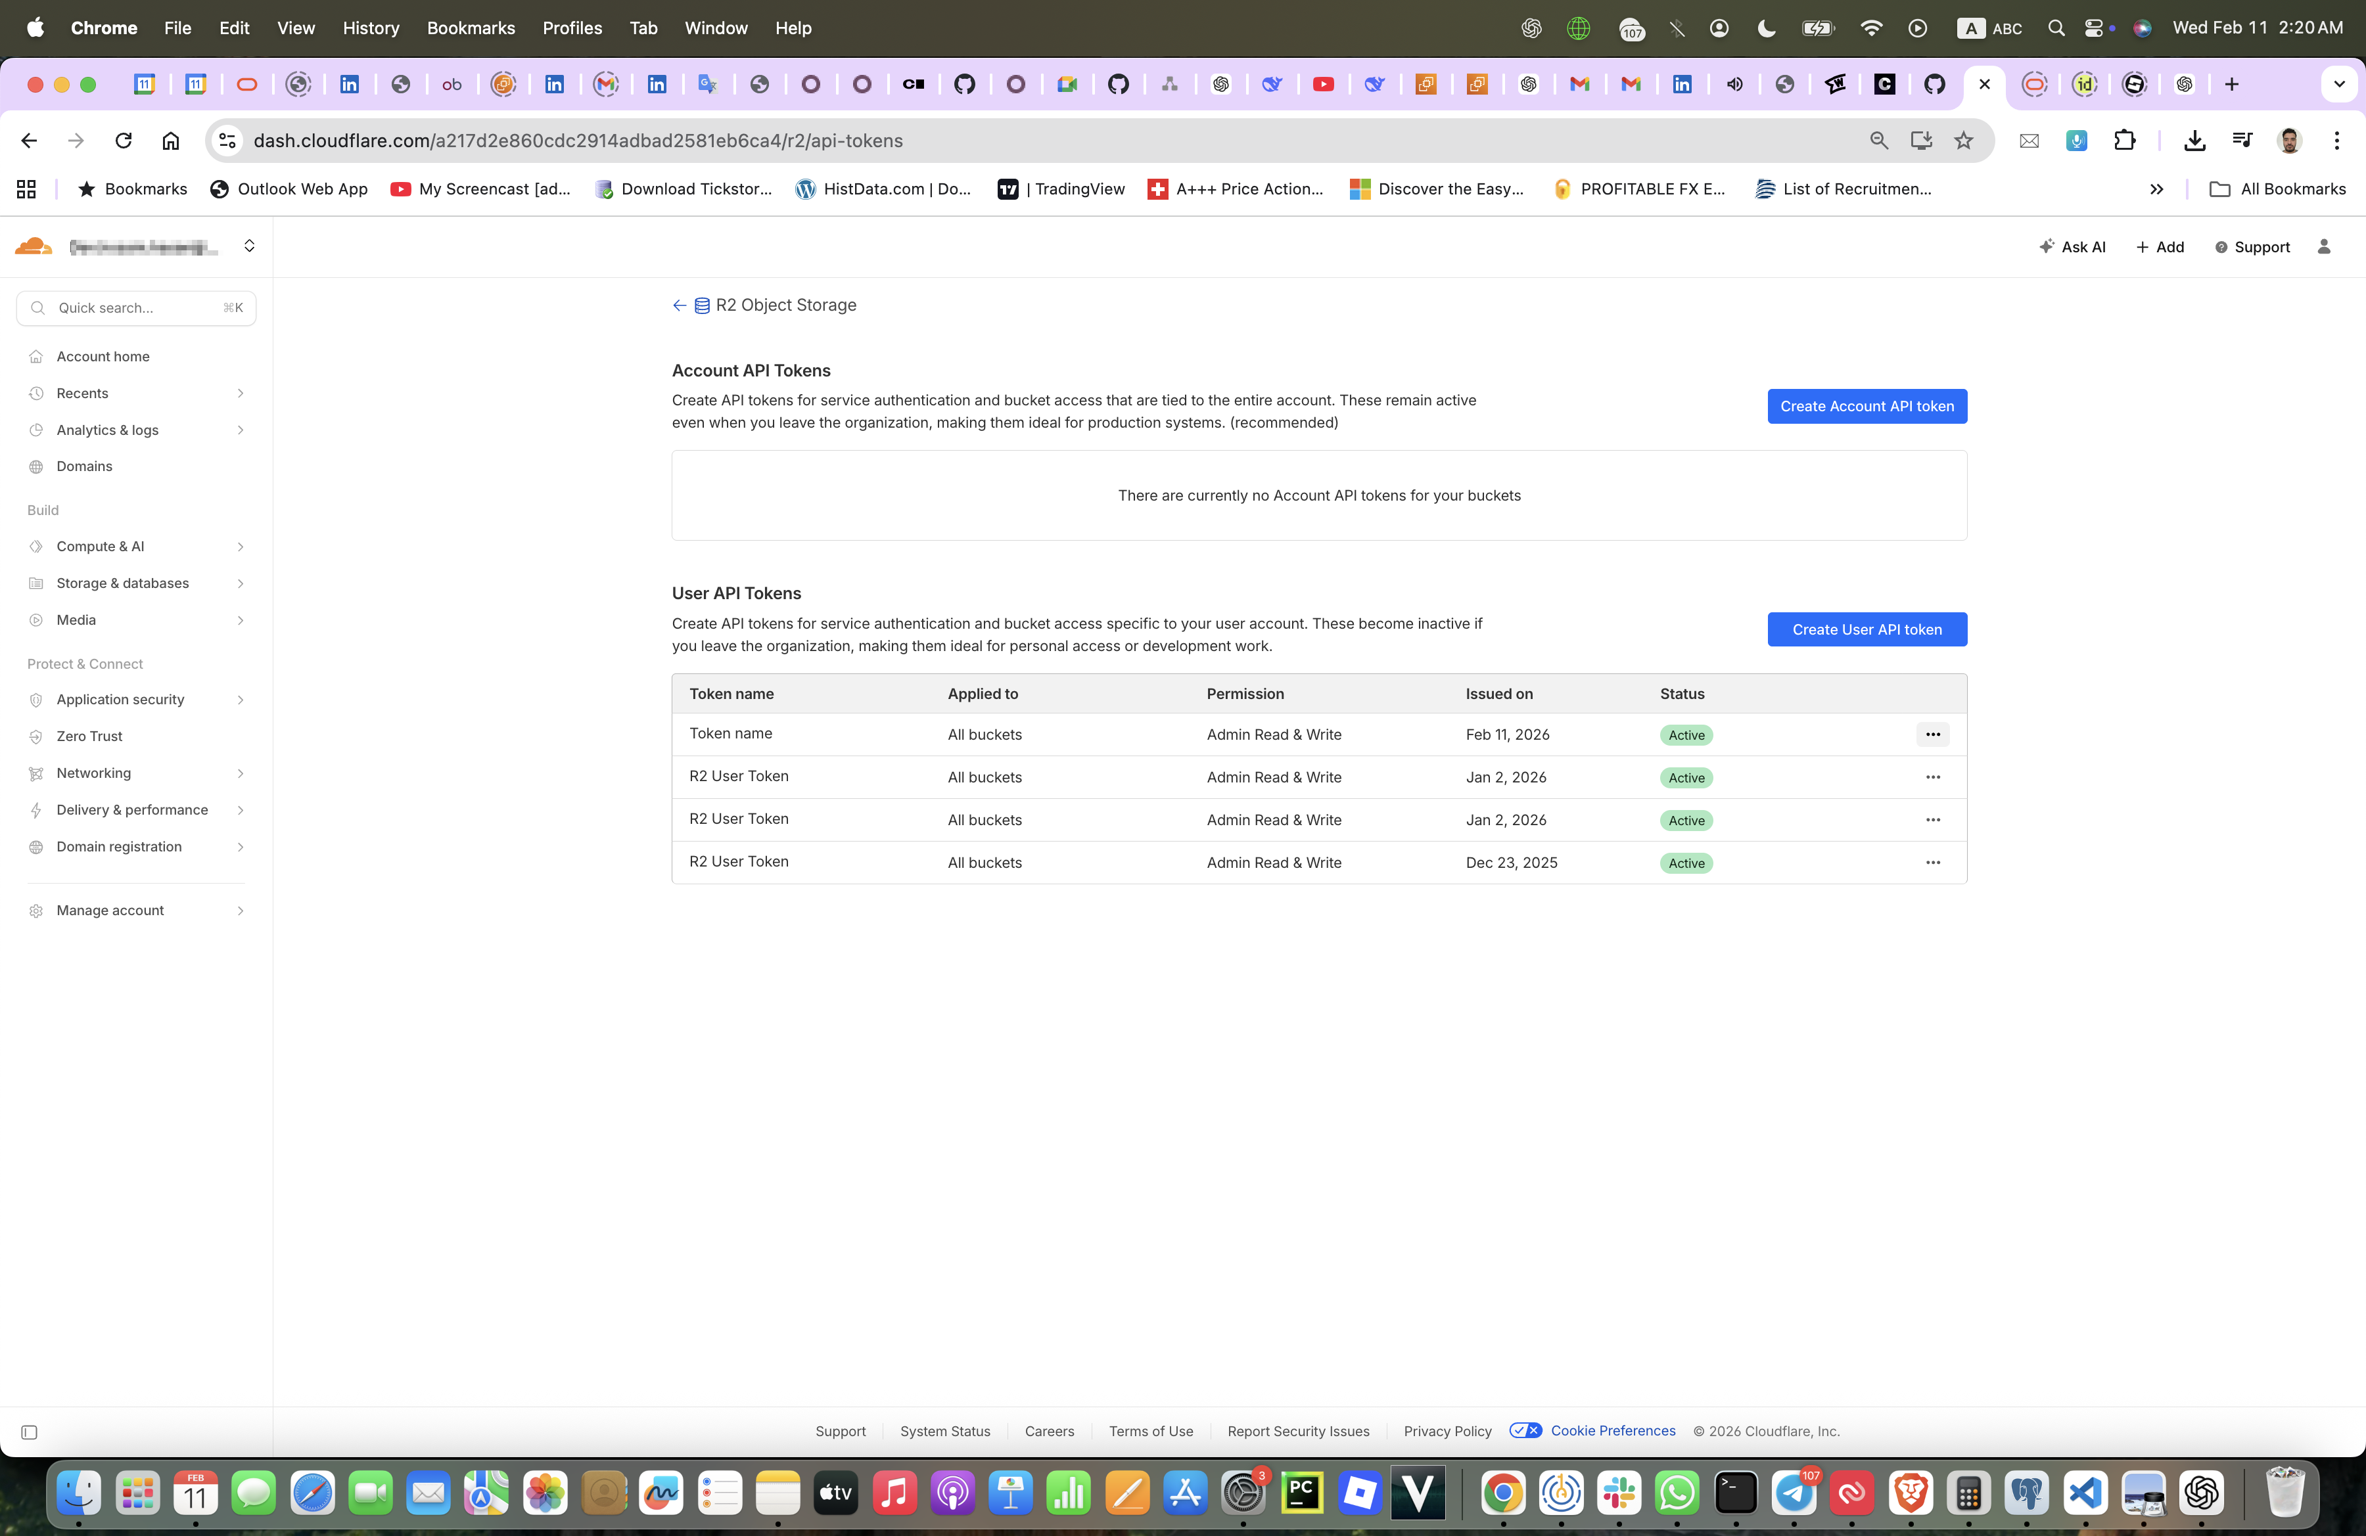Click the back arrow to R2 Object Storage
Image resolution: width=2366 pixels, height=1536 pixels.
(x=679, y=306)
